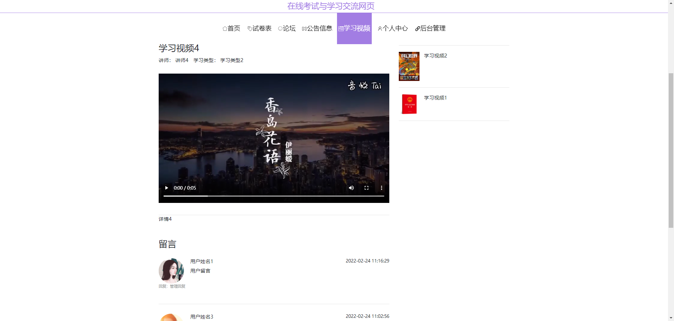The height and width of the screenshot is (321, 674).
Task: Click the scrollbar down arrow
Action: [671, 318]
